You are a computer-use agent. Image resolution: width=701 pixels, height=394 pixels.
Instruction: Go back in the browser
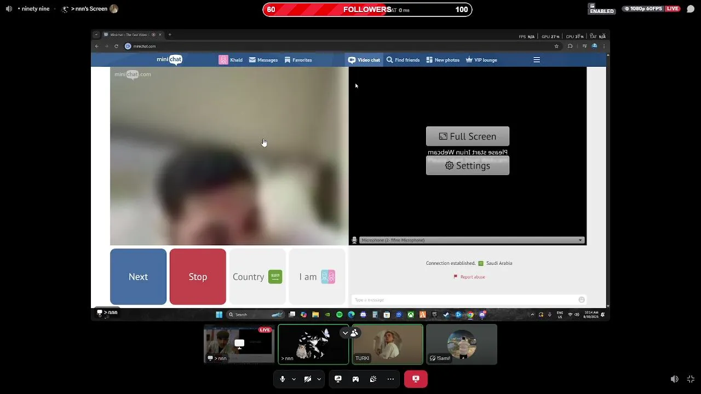tap(97, 46)
